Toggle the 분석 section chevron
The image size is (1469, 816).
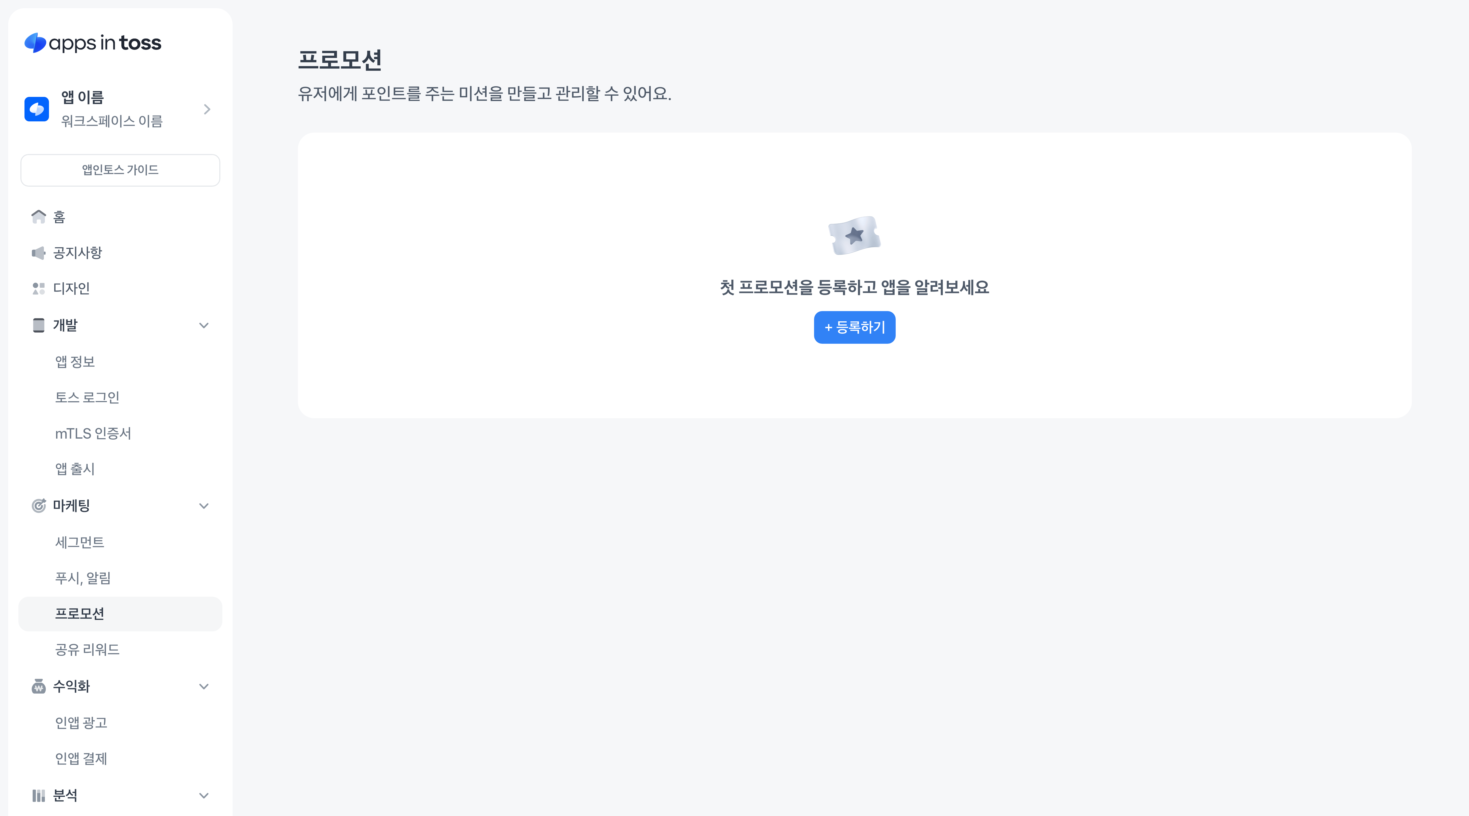pos(204,795)
